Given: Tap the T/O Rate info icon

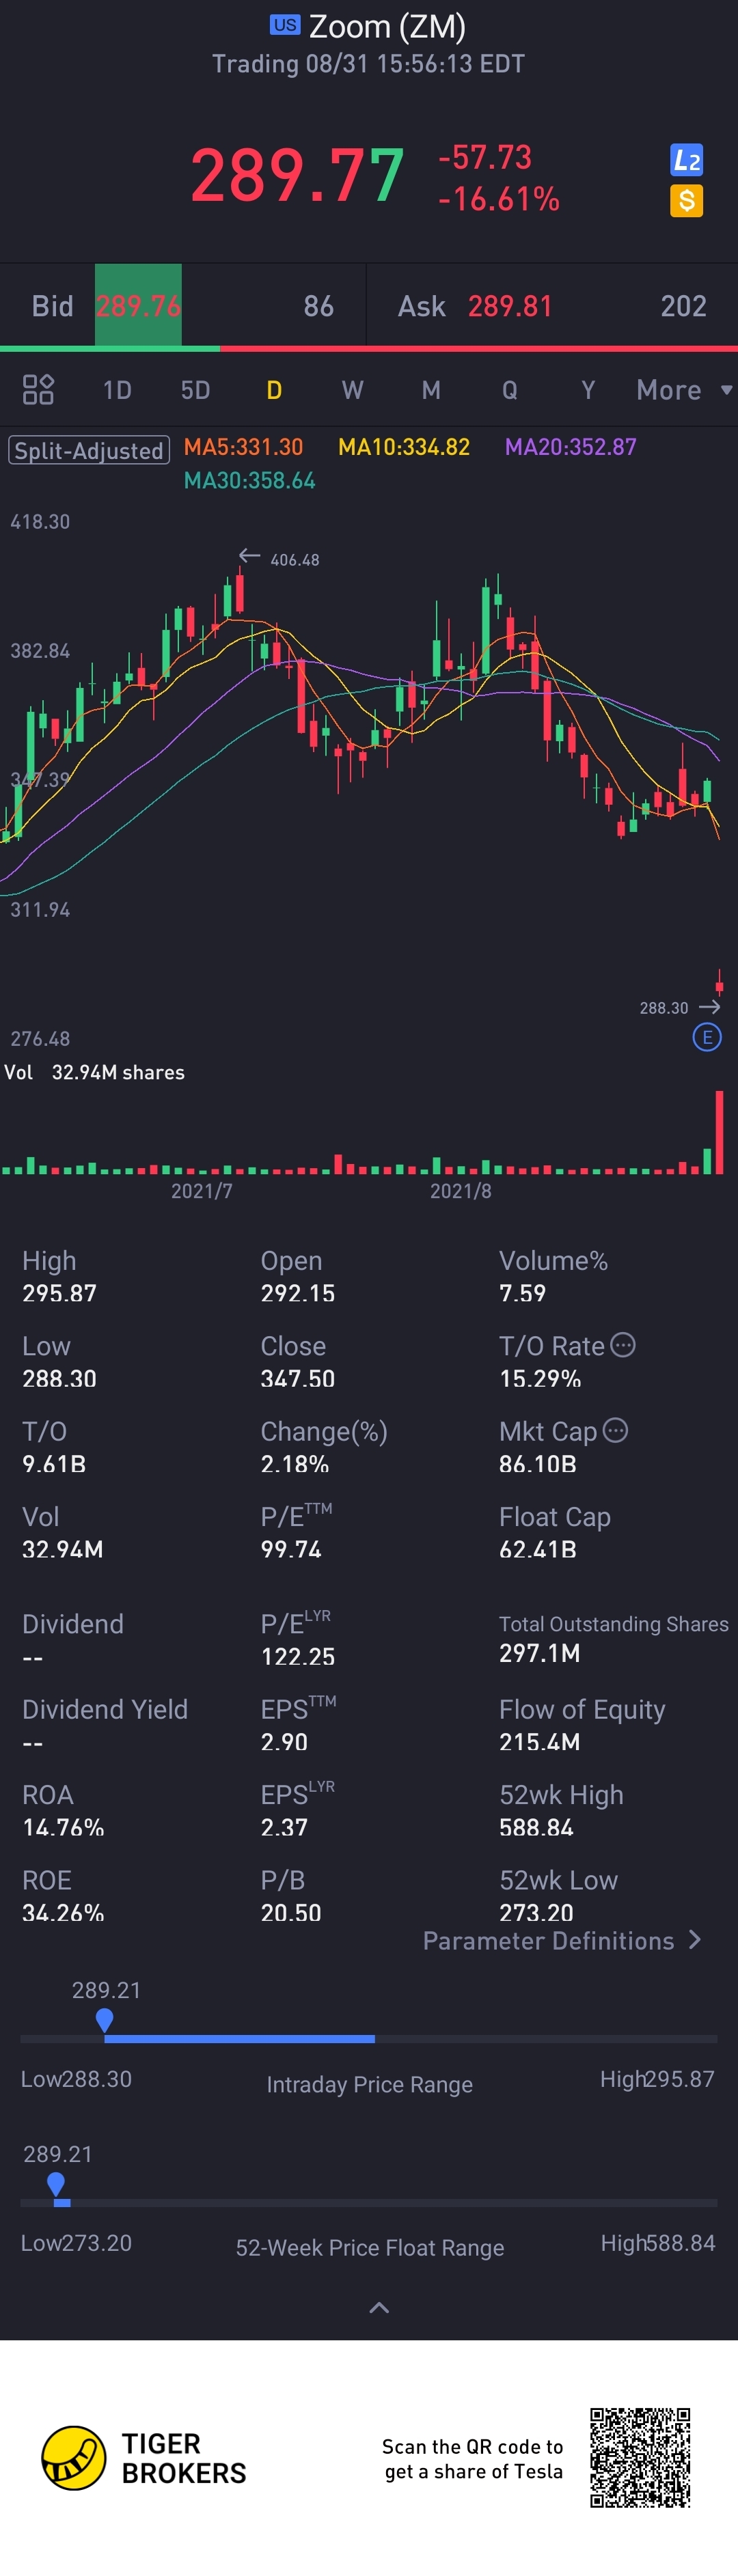Looking at the screenshot, I should tap(623, 1345).
